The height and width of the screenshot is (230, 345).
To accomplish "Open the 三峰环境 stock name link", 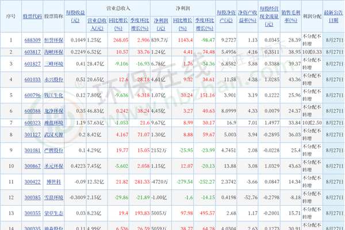I will pos(54,64).
